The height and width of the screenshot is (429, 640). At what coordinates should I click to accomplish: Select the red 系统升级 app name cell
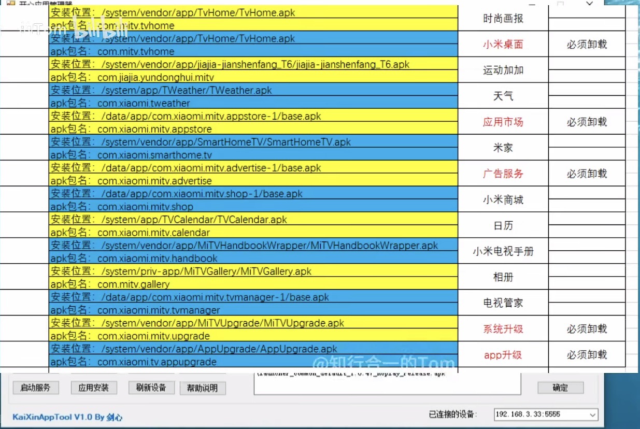click(503, 329)
